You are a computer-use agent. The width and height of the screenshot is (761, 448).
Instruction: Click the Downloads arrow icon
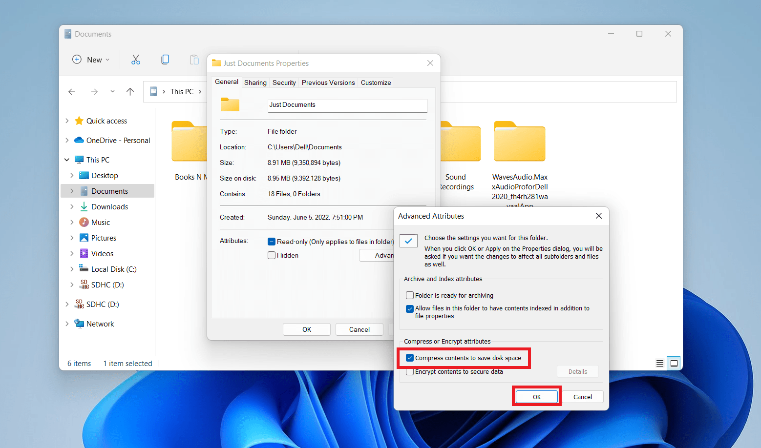coord(84,206)
